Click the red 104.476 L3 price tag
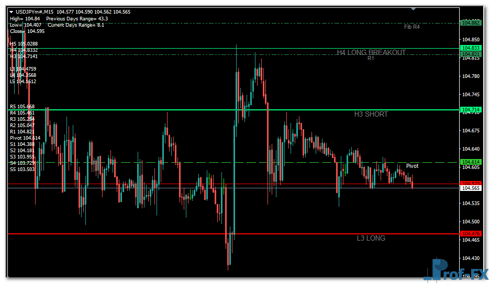This screenshot has width=490, height=283. click(x=470, y=233)
